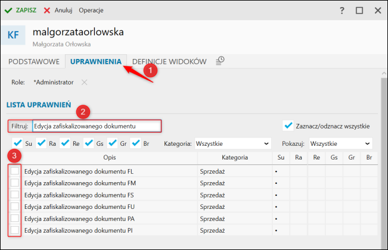This screenshot has width=388, height=250.
Task: Click the KF user avatar tile
Action: click(13, 35)
